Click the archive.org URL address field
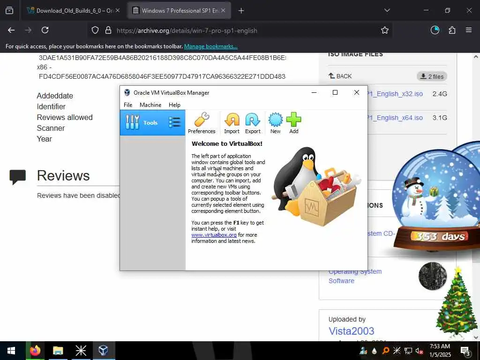The width and height of the screenshot is (480, 360). [x=239, y=30]
